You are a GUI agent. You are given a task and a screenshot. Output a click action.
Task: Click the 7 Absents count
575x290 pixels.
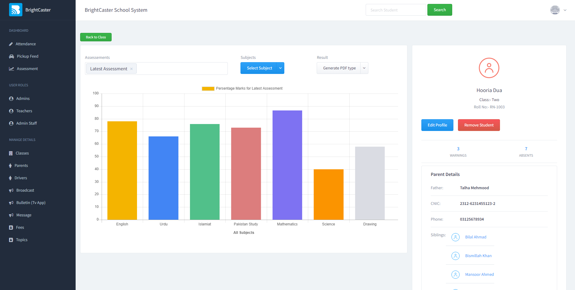click(526, 149)
